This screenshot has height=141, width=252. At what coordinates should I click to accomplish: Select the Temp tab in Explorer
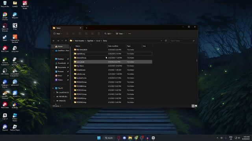tap(67, 28)
